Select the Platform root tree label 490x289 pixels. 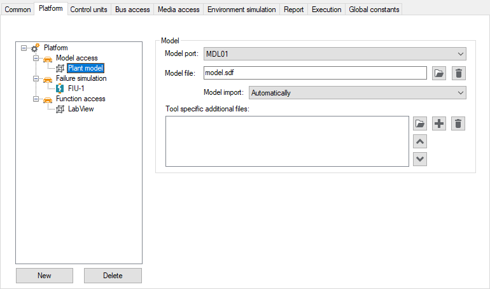[55, 48]
